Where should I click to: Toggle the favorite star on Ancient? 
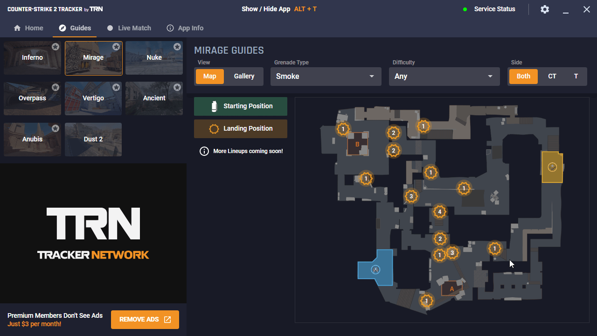(x=177, y=87)
